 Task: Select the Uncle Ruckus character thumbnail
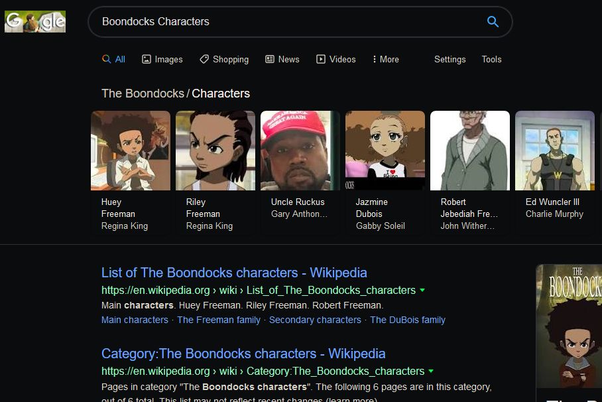[x=300, y=151]
